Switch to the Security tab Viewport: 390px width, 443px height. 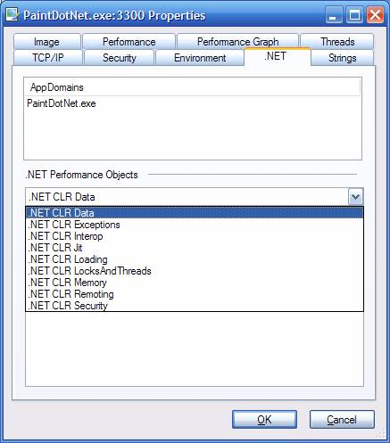pos(119,58)
